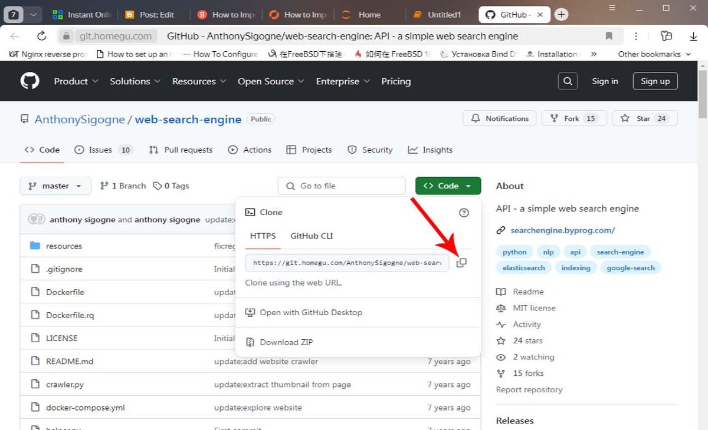Open the crawler.py file

tap(65, 385)
